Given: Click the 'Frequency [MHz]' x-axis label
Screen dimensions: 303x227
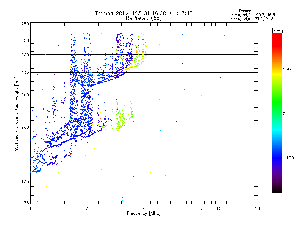Looking at the screenshot, I should (144, 213).
